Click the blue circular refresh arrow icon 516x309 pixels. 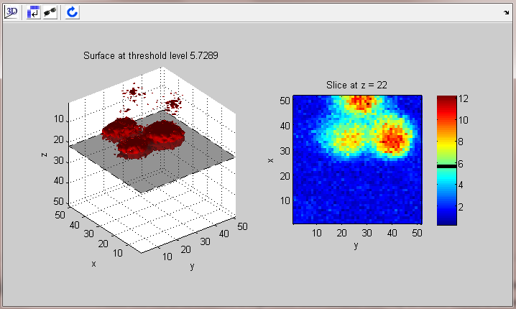coord(73,11)
